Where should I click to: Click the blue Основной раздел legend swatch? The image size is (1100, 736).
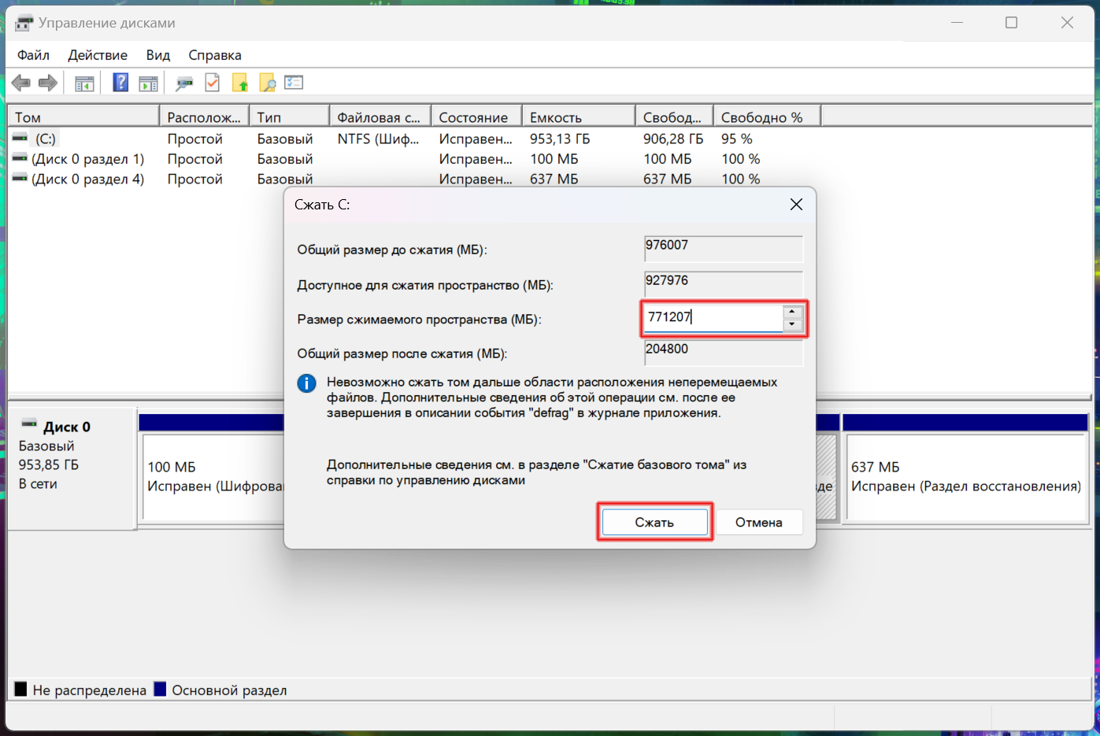point(160,690)
